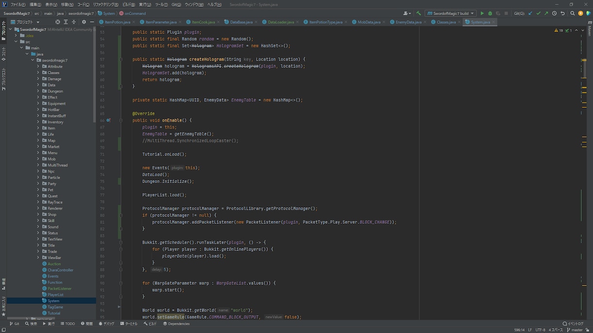Close the ItemCook.java tab
Screen dimensions: 593x333
point(219,22)
